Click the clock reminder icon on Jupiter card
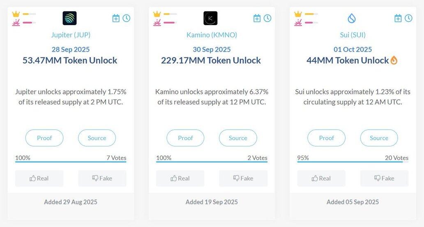 [x=126, y=18]
